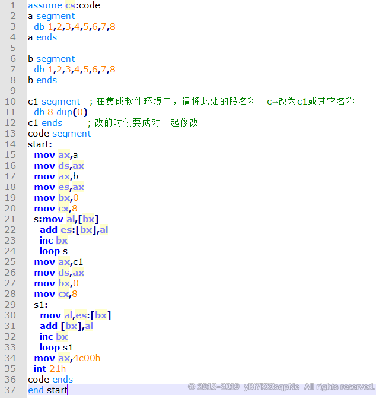
Task: Click 'a segment' on line 2
Action: (x=51, y=16)
